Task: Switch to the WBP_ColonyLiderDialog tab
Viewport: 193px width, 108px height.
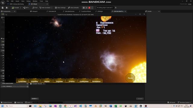Action: tap(17, 4)
